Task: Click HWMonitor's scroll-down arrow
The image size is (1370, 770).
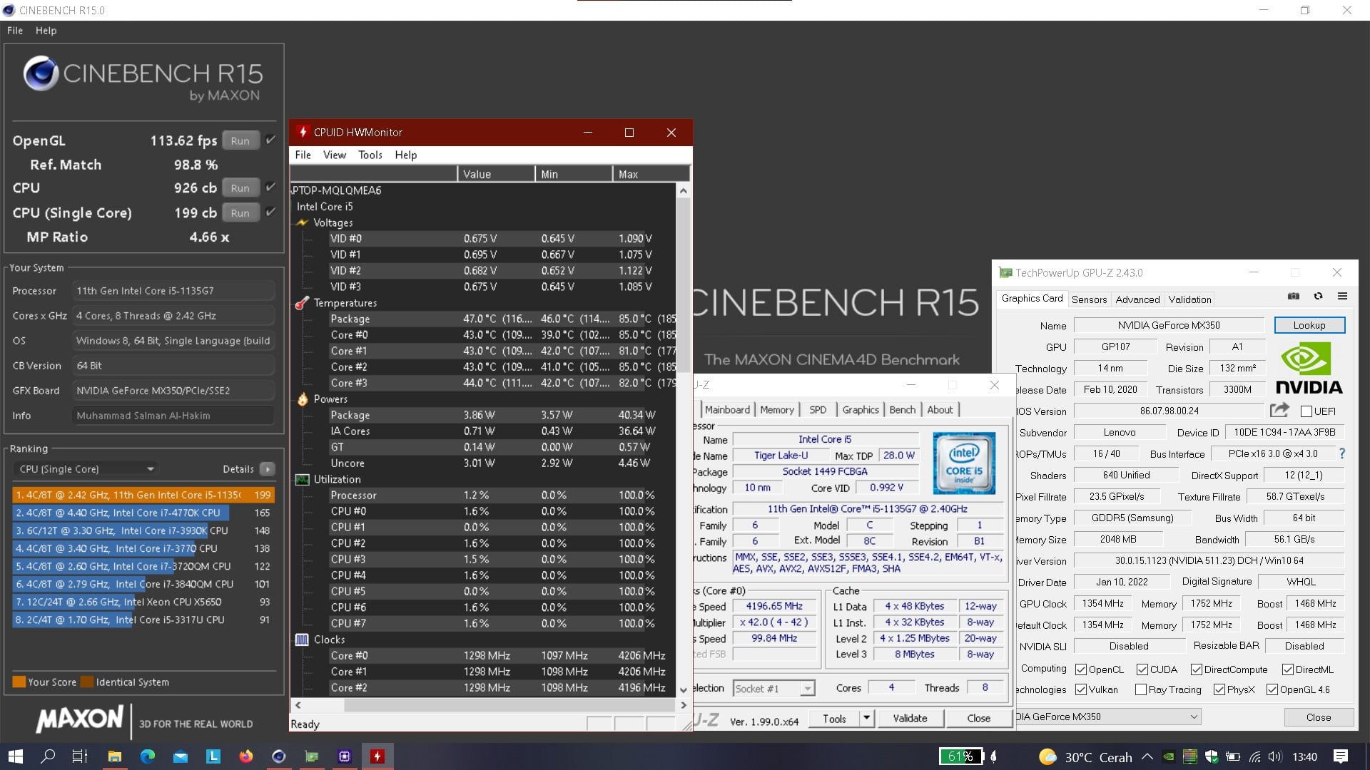Action: point(683,689)
